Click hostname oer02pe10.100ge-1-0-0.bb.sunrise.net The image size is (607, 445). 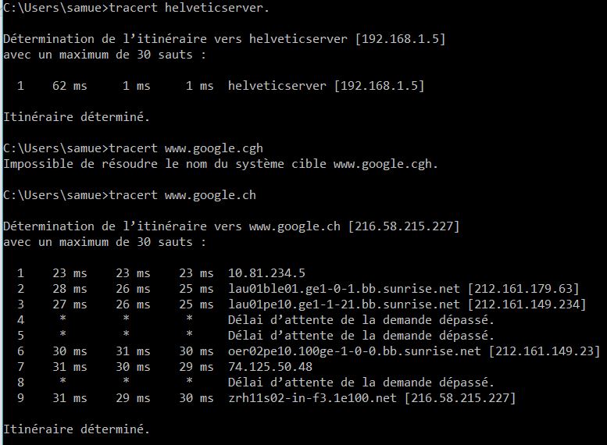coord(354,351)
